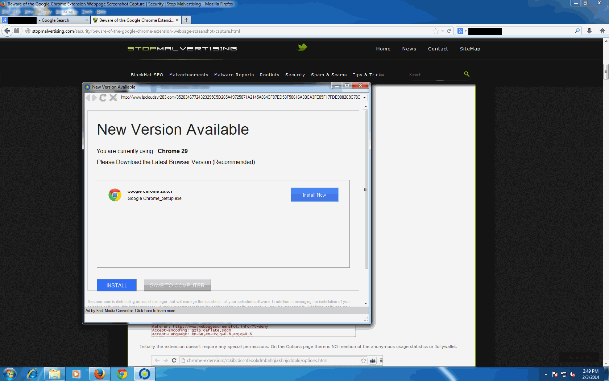Click the chrome-extension options.html address in the article
Screen dimensions: 609x381
(257, 360)
